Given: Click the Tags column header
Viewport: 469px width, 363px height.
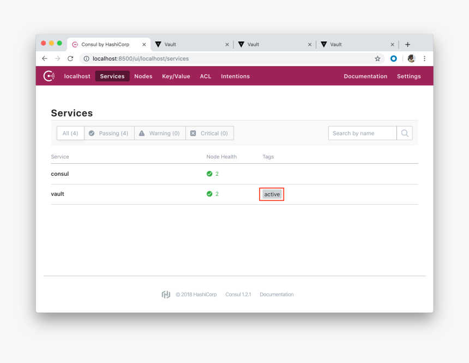Looking at the screenshot, I should click(268, 157).
